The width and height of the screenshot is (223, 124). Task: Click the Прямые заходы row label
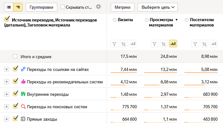click(x=42, y=119)
